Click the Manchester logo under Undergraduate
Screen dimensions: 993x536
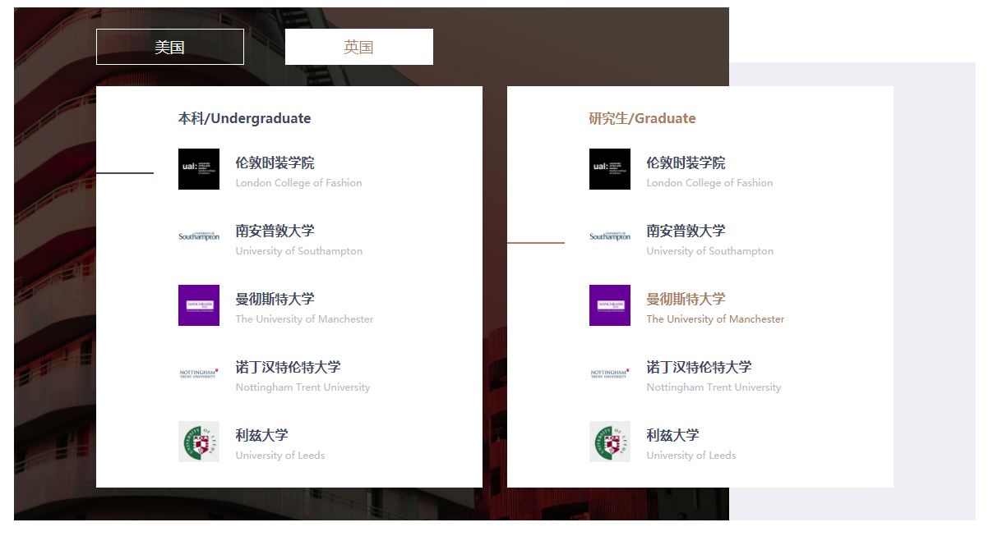point(199,305)
